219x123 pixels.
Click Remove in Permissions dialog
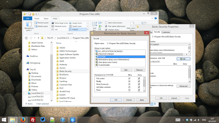coord(139,70)
